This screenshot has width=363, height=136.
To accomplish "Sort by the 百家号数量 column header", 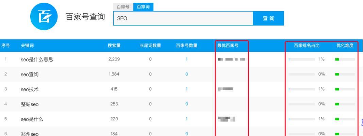I will coord(186,46).
